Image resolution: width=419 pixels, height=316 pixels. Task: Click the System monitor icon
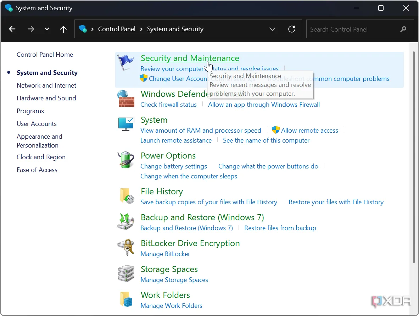126,124
